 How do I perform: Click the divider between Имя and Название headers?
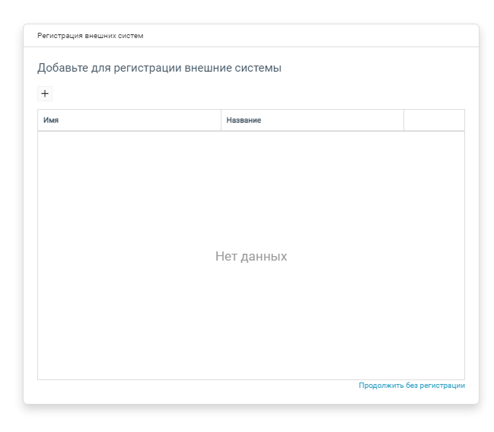(x=221, y=120)
